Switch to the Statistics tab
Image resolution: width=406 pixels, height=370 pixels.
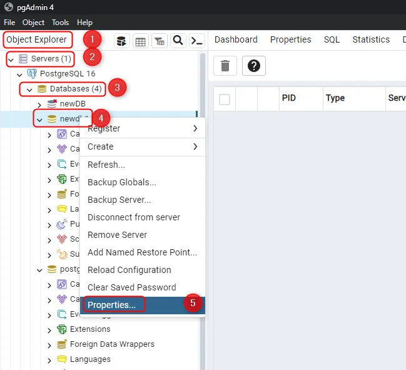(370, 39)
